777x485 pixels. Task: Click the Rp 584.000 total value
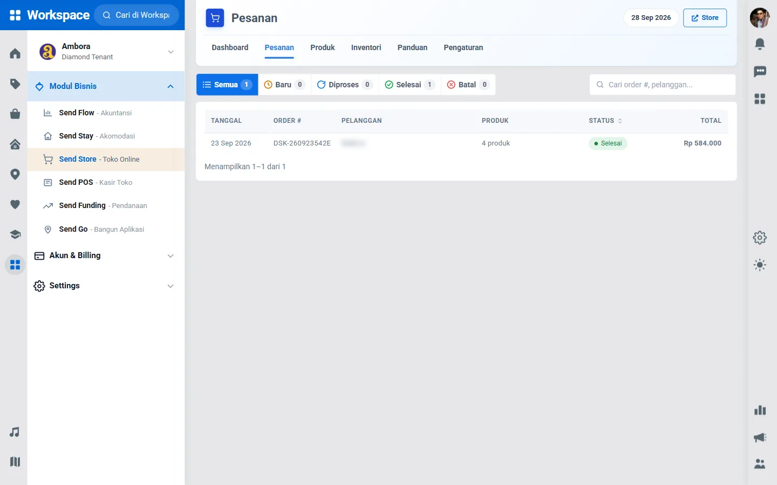click(x=703, y=143)
